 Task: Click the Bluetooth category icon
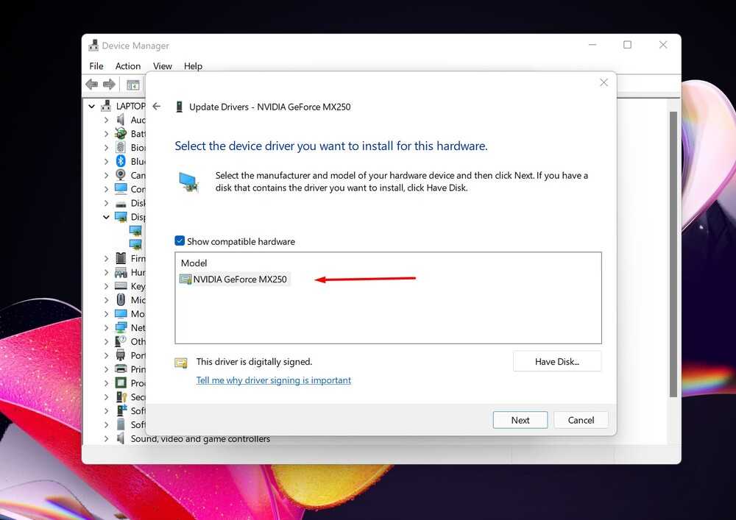(121, 161)
